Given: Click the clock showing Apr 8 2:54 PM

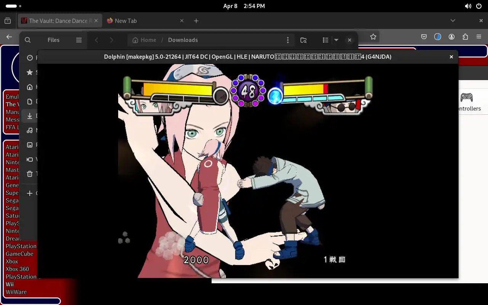Looking at the screenshot, I should tap(244, 6).
